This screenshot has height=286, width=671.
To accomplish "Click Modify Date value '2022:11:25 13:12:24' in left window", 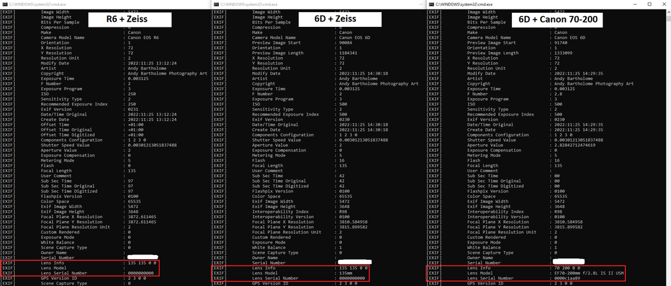I will [x=152, y=63].
